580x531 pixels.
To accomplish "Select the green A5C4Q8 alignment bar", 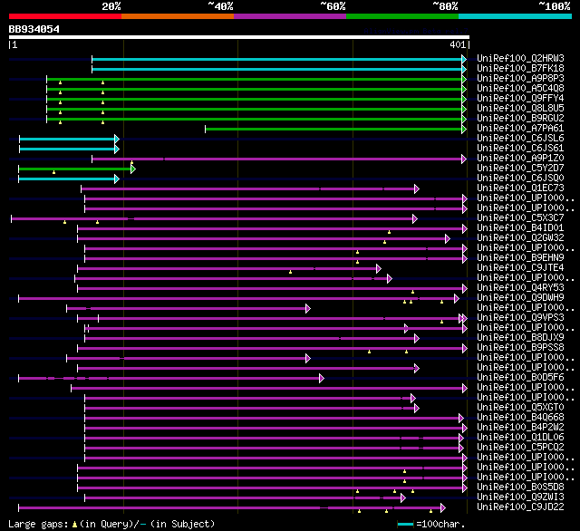I will pos(254,89).
